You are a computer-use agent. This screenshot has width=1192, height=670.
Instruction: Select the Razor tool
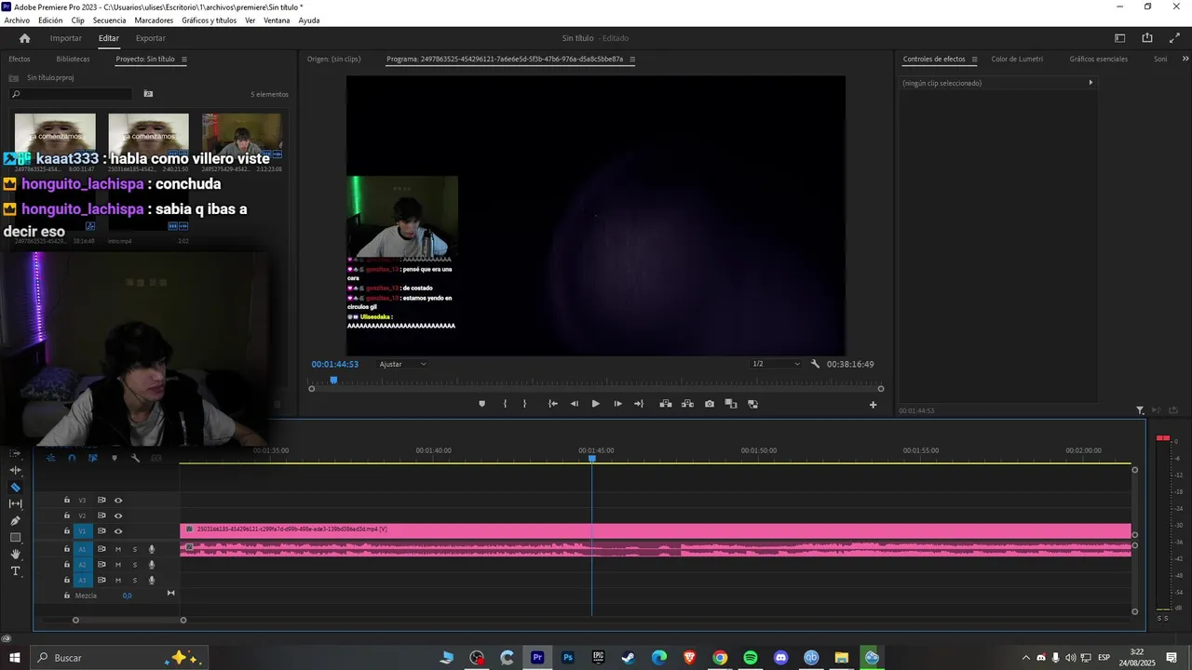coord(15,487)
